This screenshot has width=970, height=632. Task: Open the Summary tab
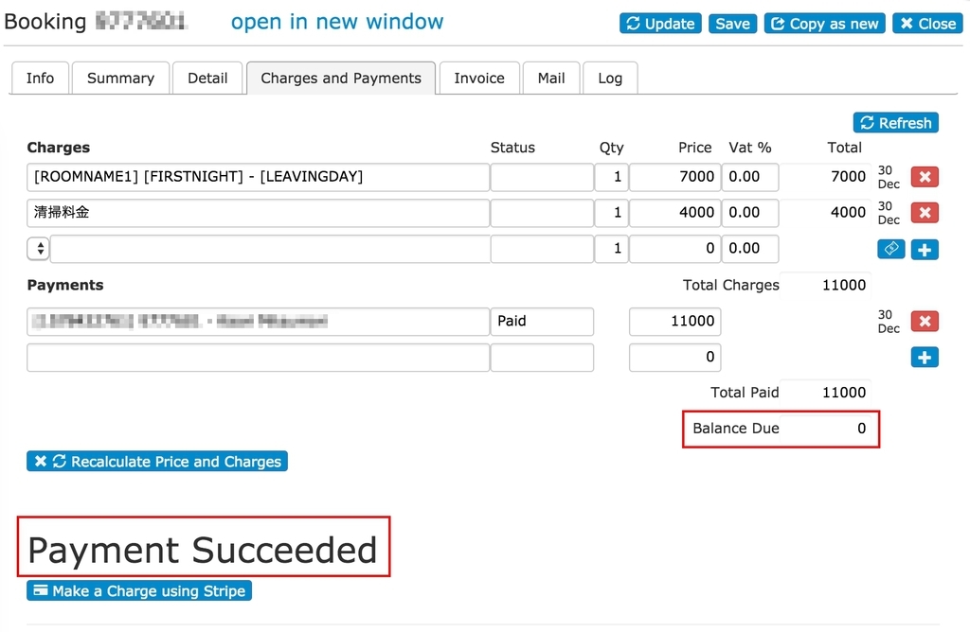click(120, 78)
